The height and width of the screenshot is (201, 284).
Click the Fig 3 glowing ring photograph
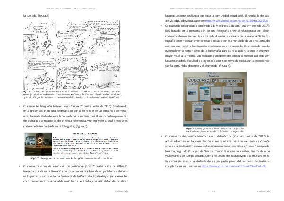38,144
